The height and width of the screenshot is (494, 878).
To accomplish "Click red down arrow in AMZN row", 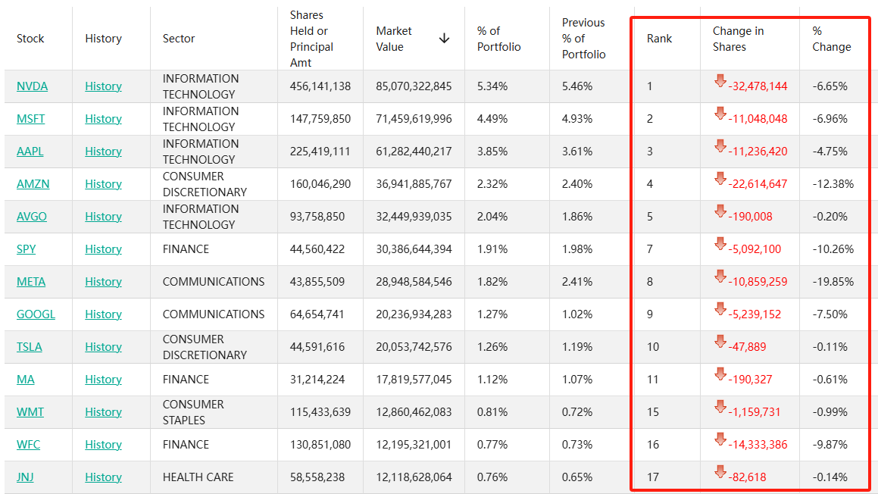I will pos(720,179).
